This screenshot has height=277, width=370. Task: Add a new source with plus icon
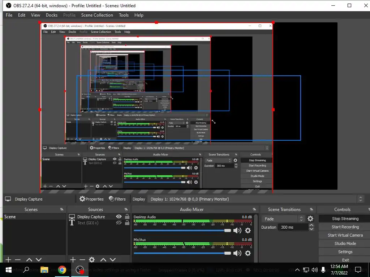(73, 260)
